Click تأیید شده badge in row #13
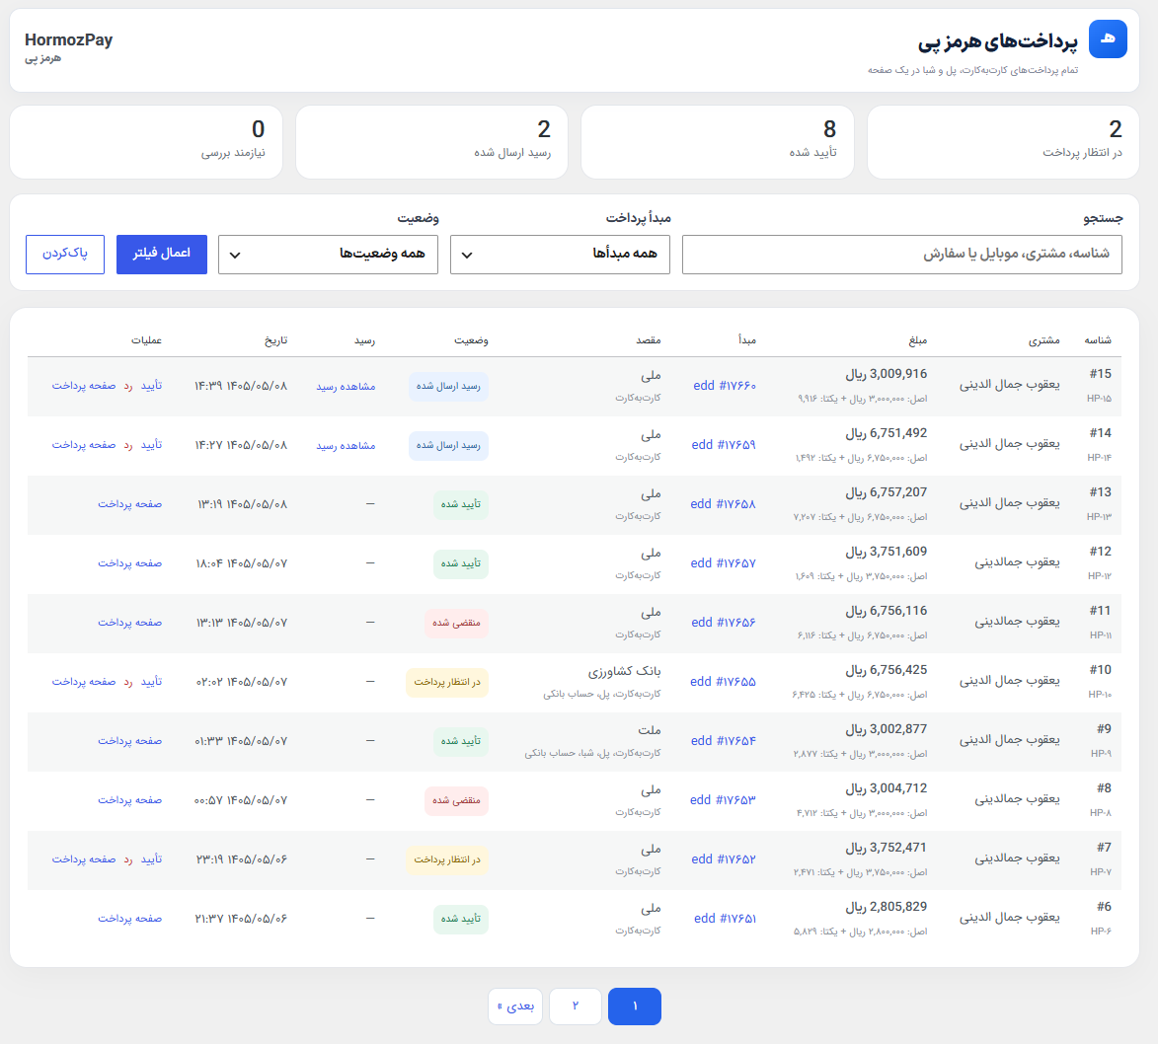The width and height of the screenshot is (1158, 1044). [461, 504]
